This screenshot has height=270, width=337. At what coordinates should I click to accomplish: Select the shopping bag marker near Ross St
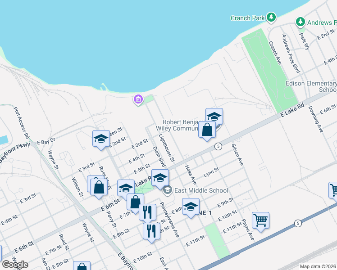point(99,188)
